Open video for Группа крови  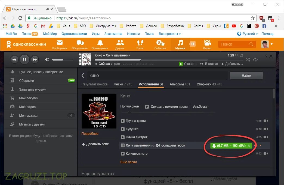[266, 121]
